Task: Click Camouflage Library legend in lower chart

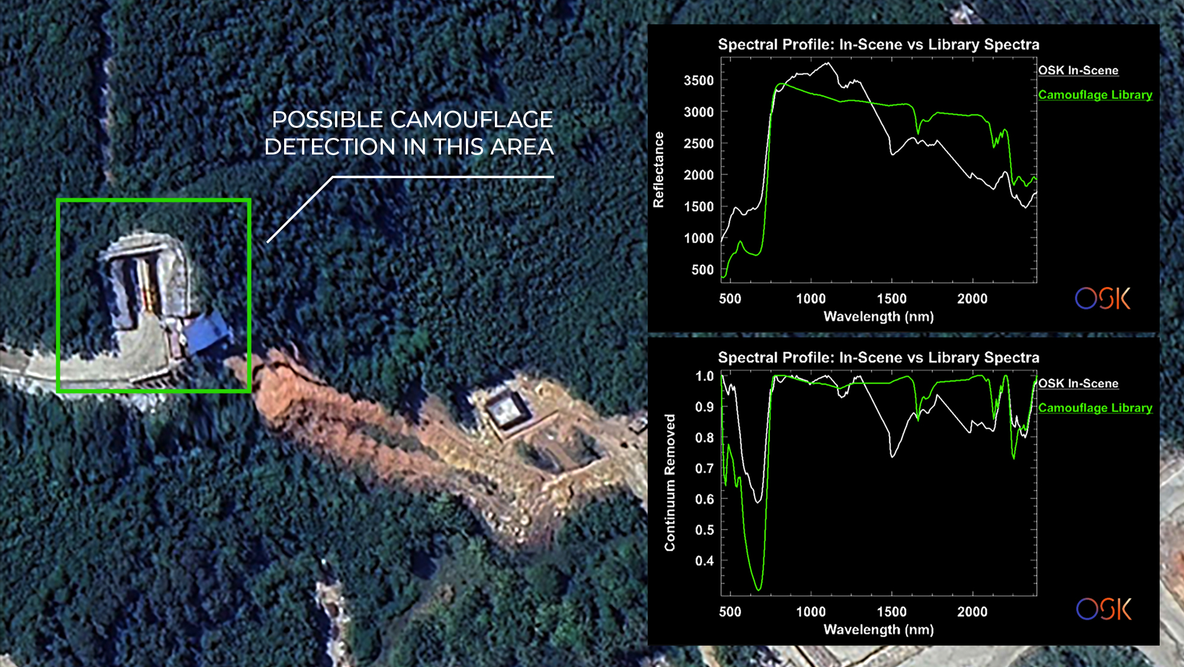Action: (1095, 408)
